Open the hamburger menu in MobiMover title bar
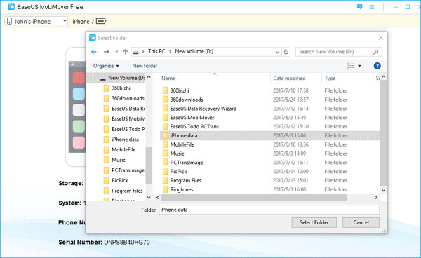Screen dimensions: 421x258 point(372,7)
